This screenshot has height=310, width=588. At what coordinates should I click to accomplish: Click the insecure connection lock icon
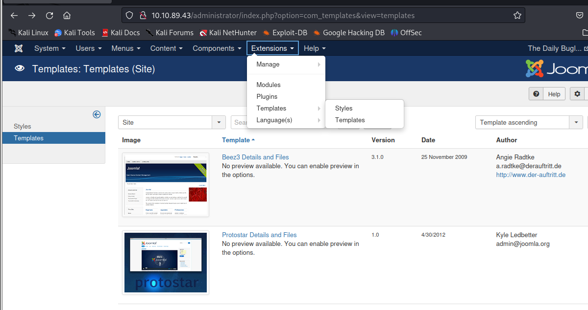pyautogui.click(x=143, y=15)
